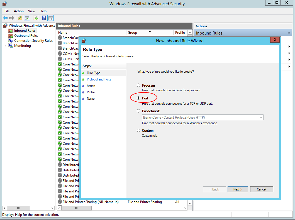
Task: Click the Inbound Rules header above the list
Action: pos(124,26)
